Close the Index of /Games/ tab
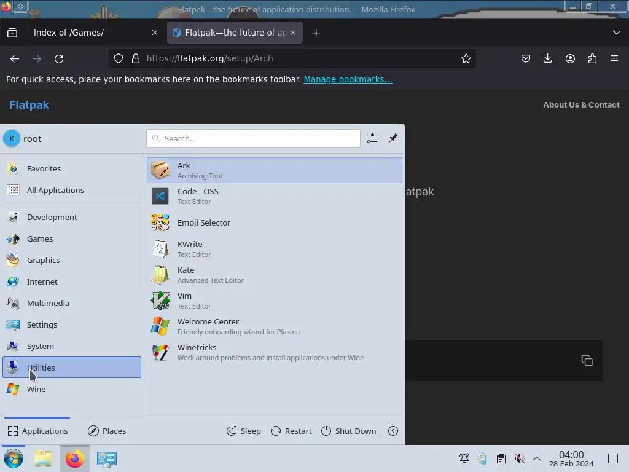The height and width of the screenshot is (472, 629). point(155,33)
